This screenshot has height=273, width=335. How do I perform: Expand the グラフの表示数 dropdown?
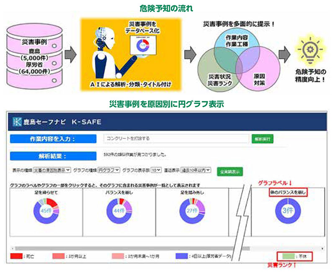coord(156,170)
